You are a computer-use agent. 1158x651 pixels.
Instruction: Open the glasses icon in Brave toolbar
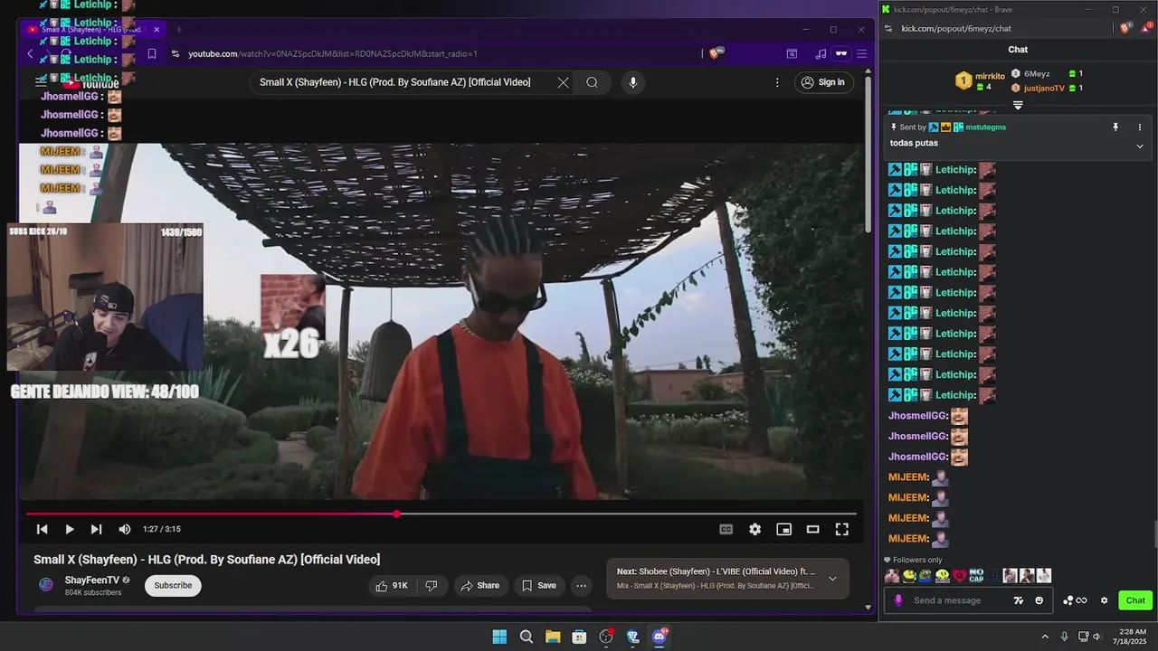click(x=840, y=53)
